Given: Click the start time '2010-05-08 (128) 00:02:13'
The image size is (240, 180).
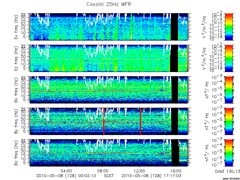Looking at the screenshot, I should (66, 175).
